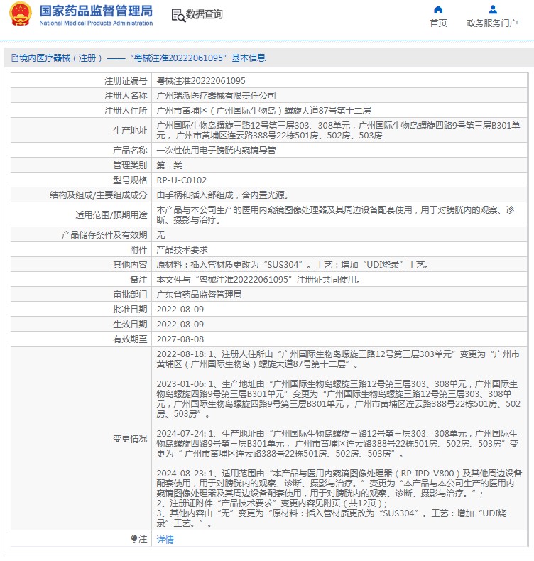
Task: Click the document icon before 境内医疗器械
Action: 15,58
